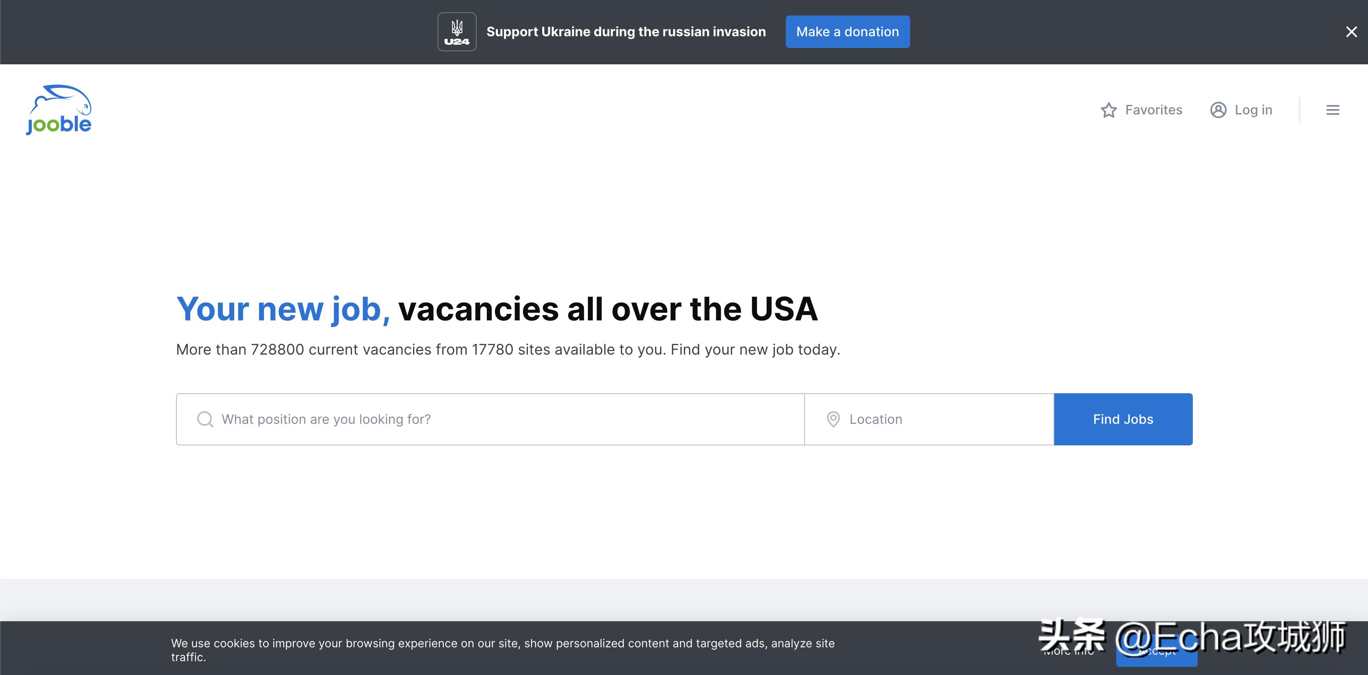The height and width of the screenshot is (675, 1368).
Task: Click the U24 trident logo icon
Action: [x=457, y=32]
